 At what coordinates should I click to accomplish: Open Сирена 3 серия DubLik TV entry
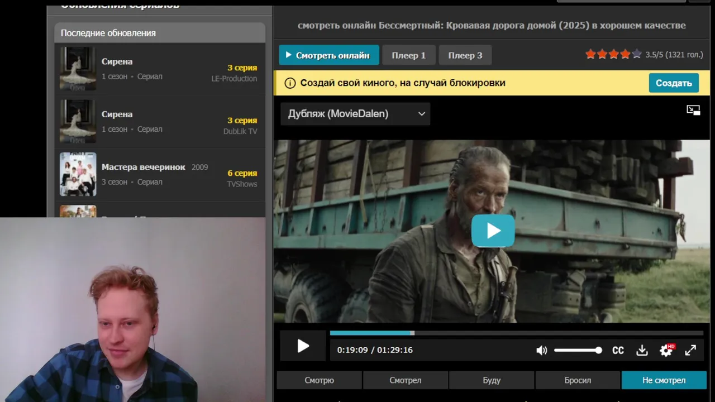point(160,121)
